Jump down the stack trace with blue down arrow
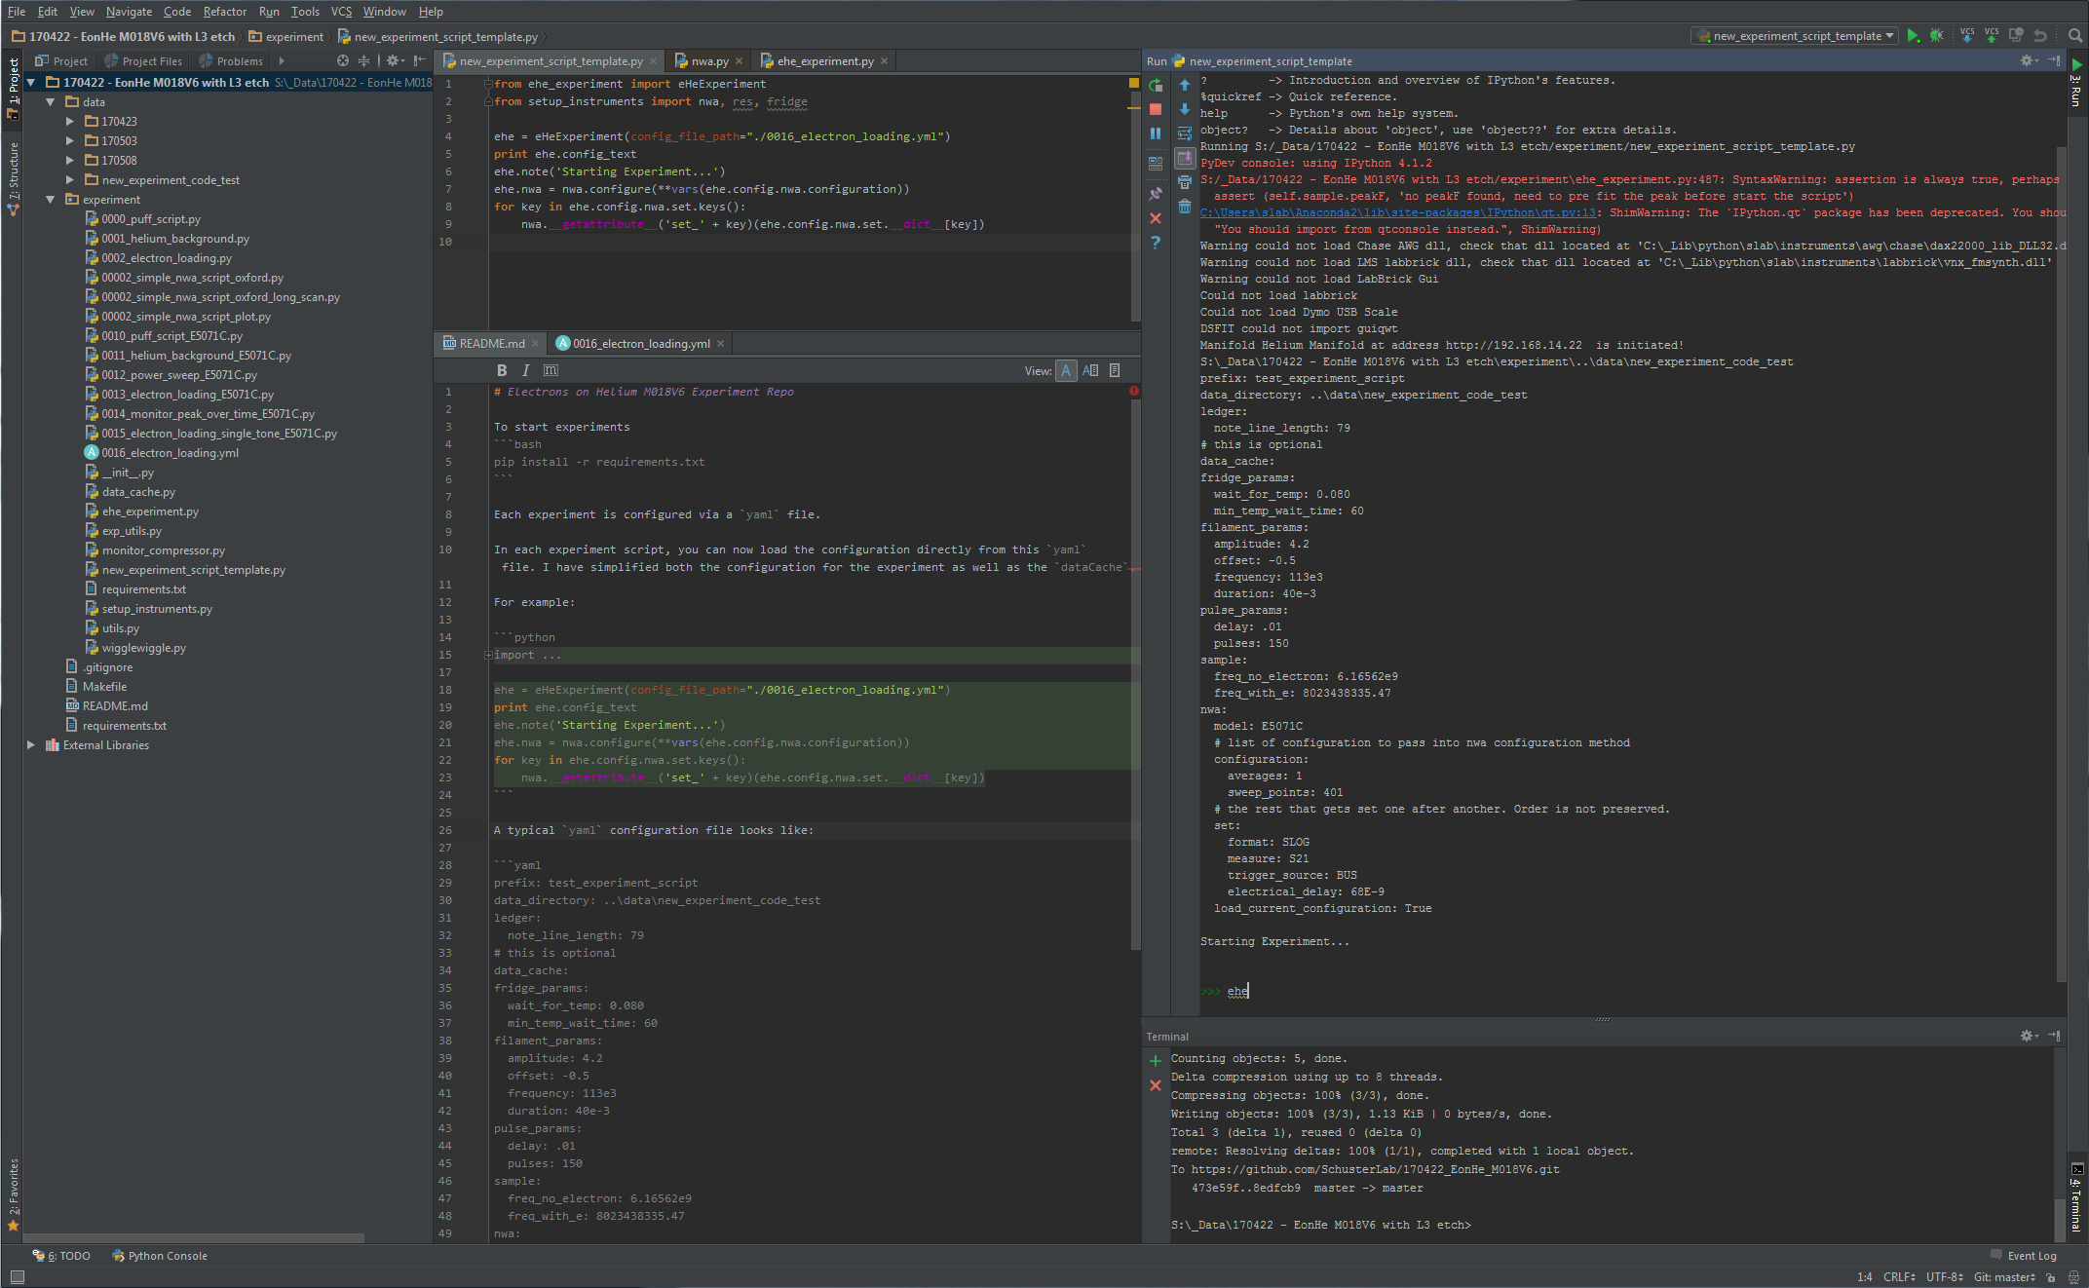The height and width of the screenshot is (1288, 2089). [1185, 109]
